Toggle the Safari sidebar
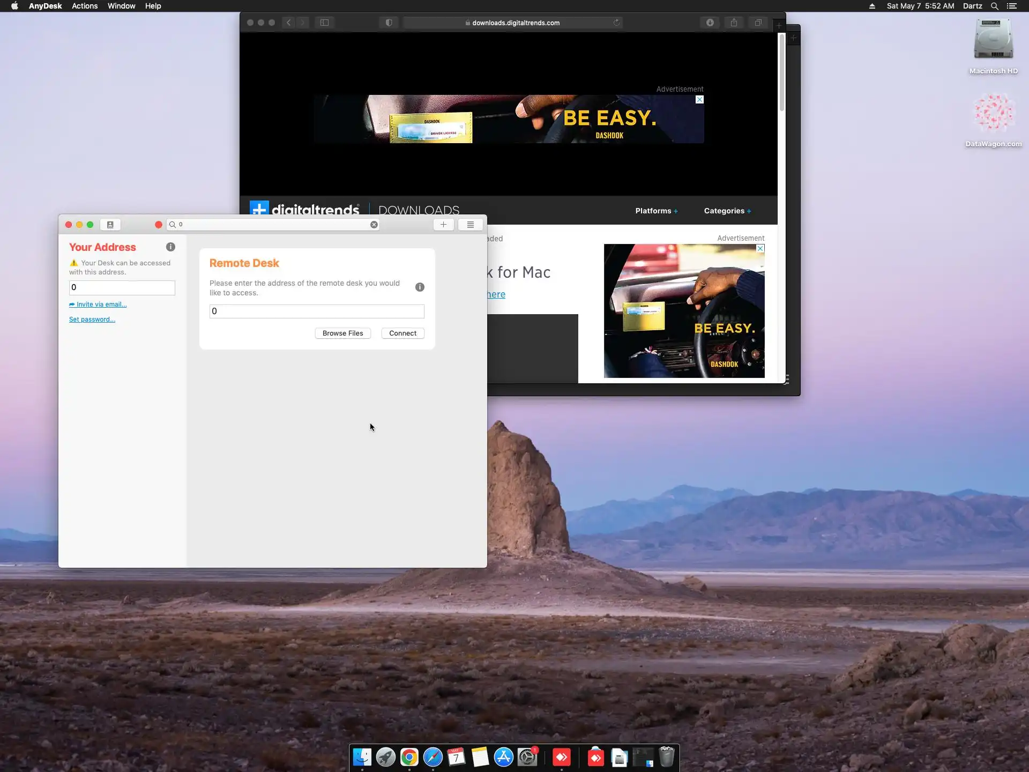 [x=324, y=23]
